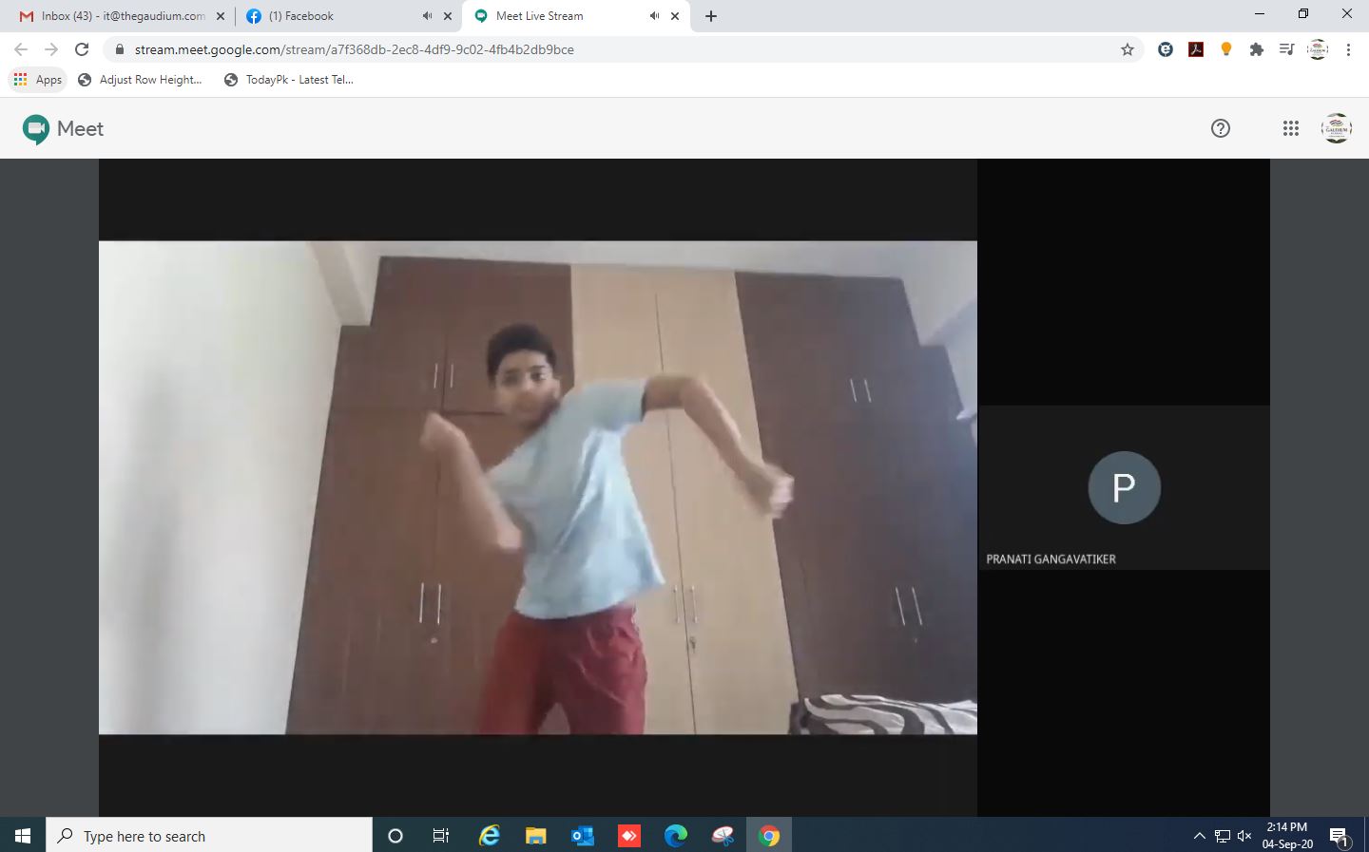Viewport: 1369px width, 852px height.
Task: Click the Windows taskbar search box
Action: (209, 836)
